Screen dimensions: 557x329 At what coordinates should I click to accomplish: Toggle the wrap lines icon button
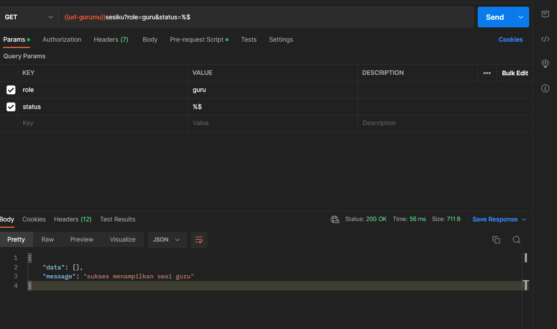coord(199,240)
